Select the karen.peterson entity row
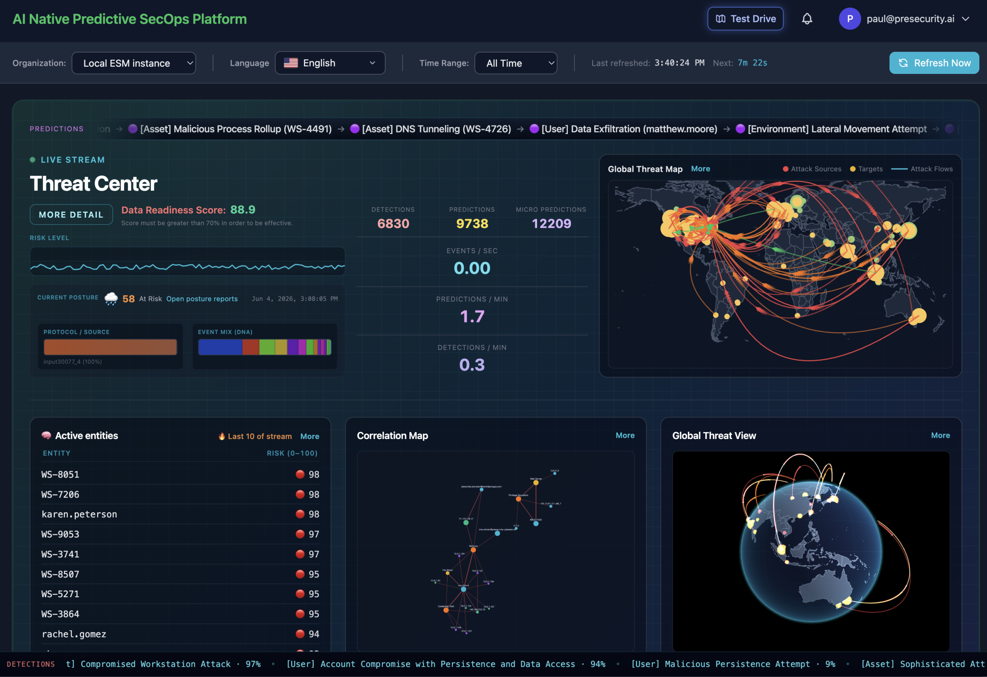Screen dimensions: 987x677 coord(180,514)
